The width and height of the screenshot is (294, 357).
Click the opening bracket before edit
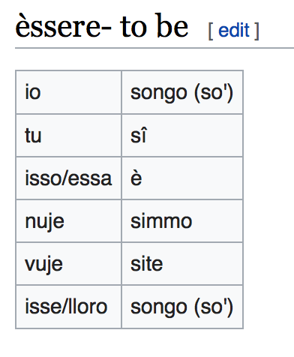[x=211, y=31]
